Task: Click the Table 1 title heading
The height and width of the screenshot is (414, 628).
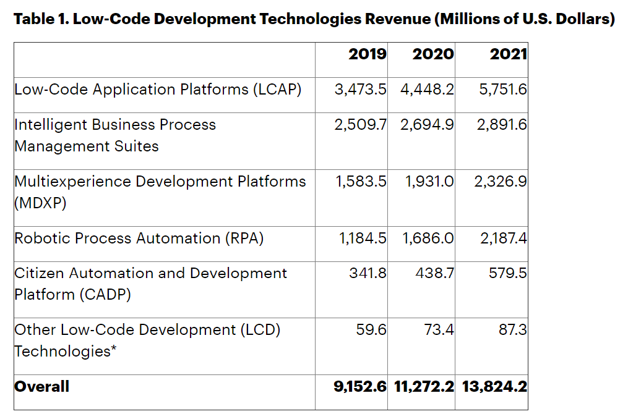Action: 314,19
